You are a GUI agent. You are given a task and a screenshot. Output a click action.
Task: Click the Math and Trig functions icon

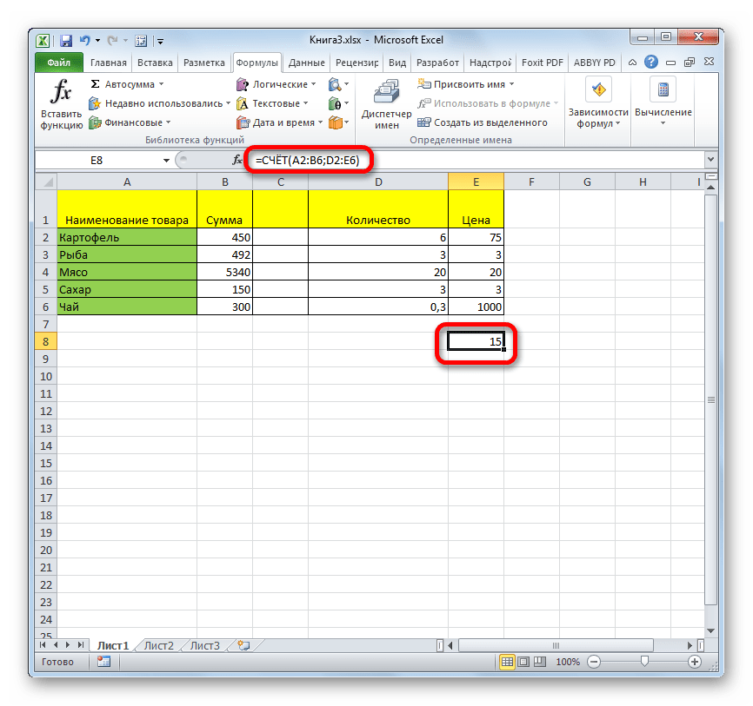[335, 104]
